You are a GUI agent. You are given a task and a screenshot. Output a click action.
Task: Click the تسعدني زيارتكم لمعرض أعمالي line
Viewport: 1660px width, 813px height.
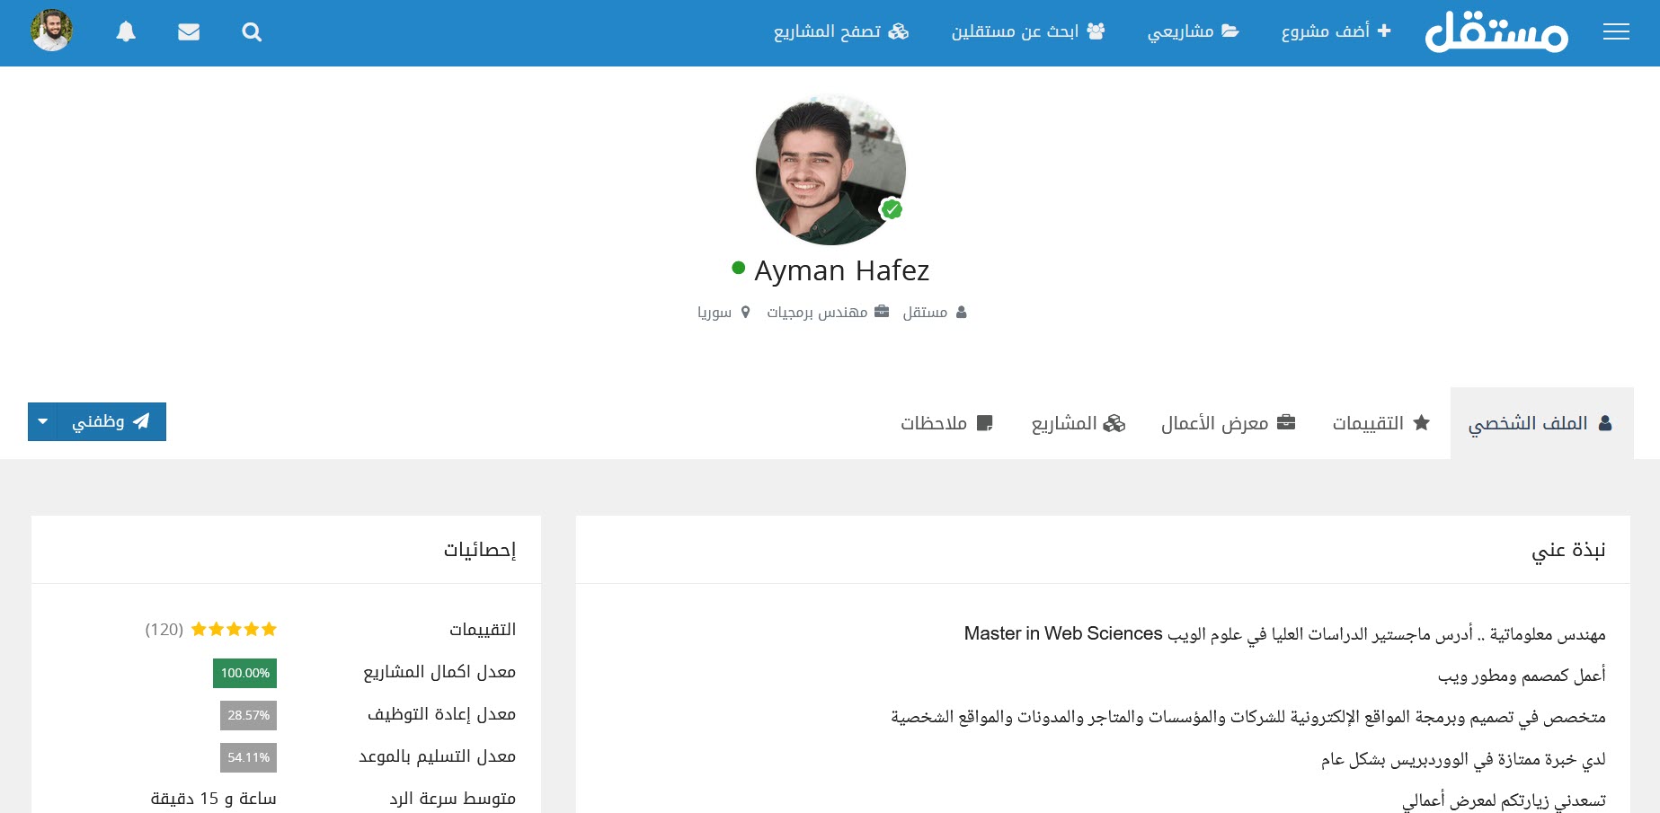[x=1504, y=800]
